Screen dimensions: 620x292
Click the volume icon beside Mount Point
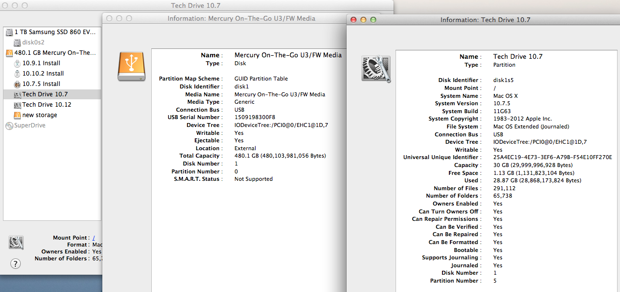pos(16,242)
